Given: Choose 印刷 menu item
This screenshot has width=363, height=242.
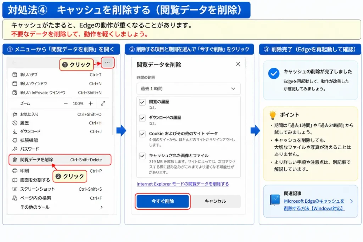Looking at the screenshot, I should tap(57, 171).
